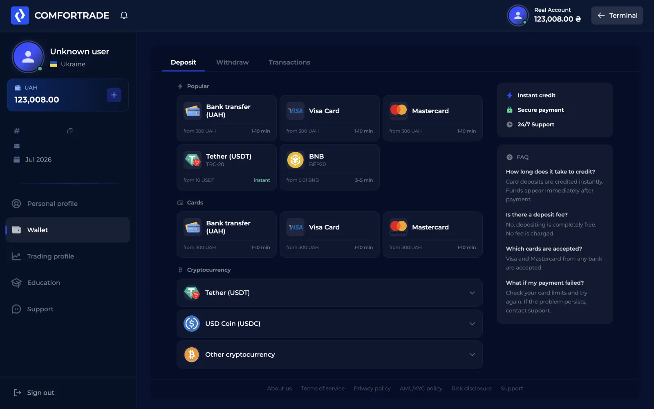Click "Which cards are accepted?" question
This screenshot has width=654, height=409.
[544, 249]
